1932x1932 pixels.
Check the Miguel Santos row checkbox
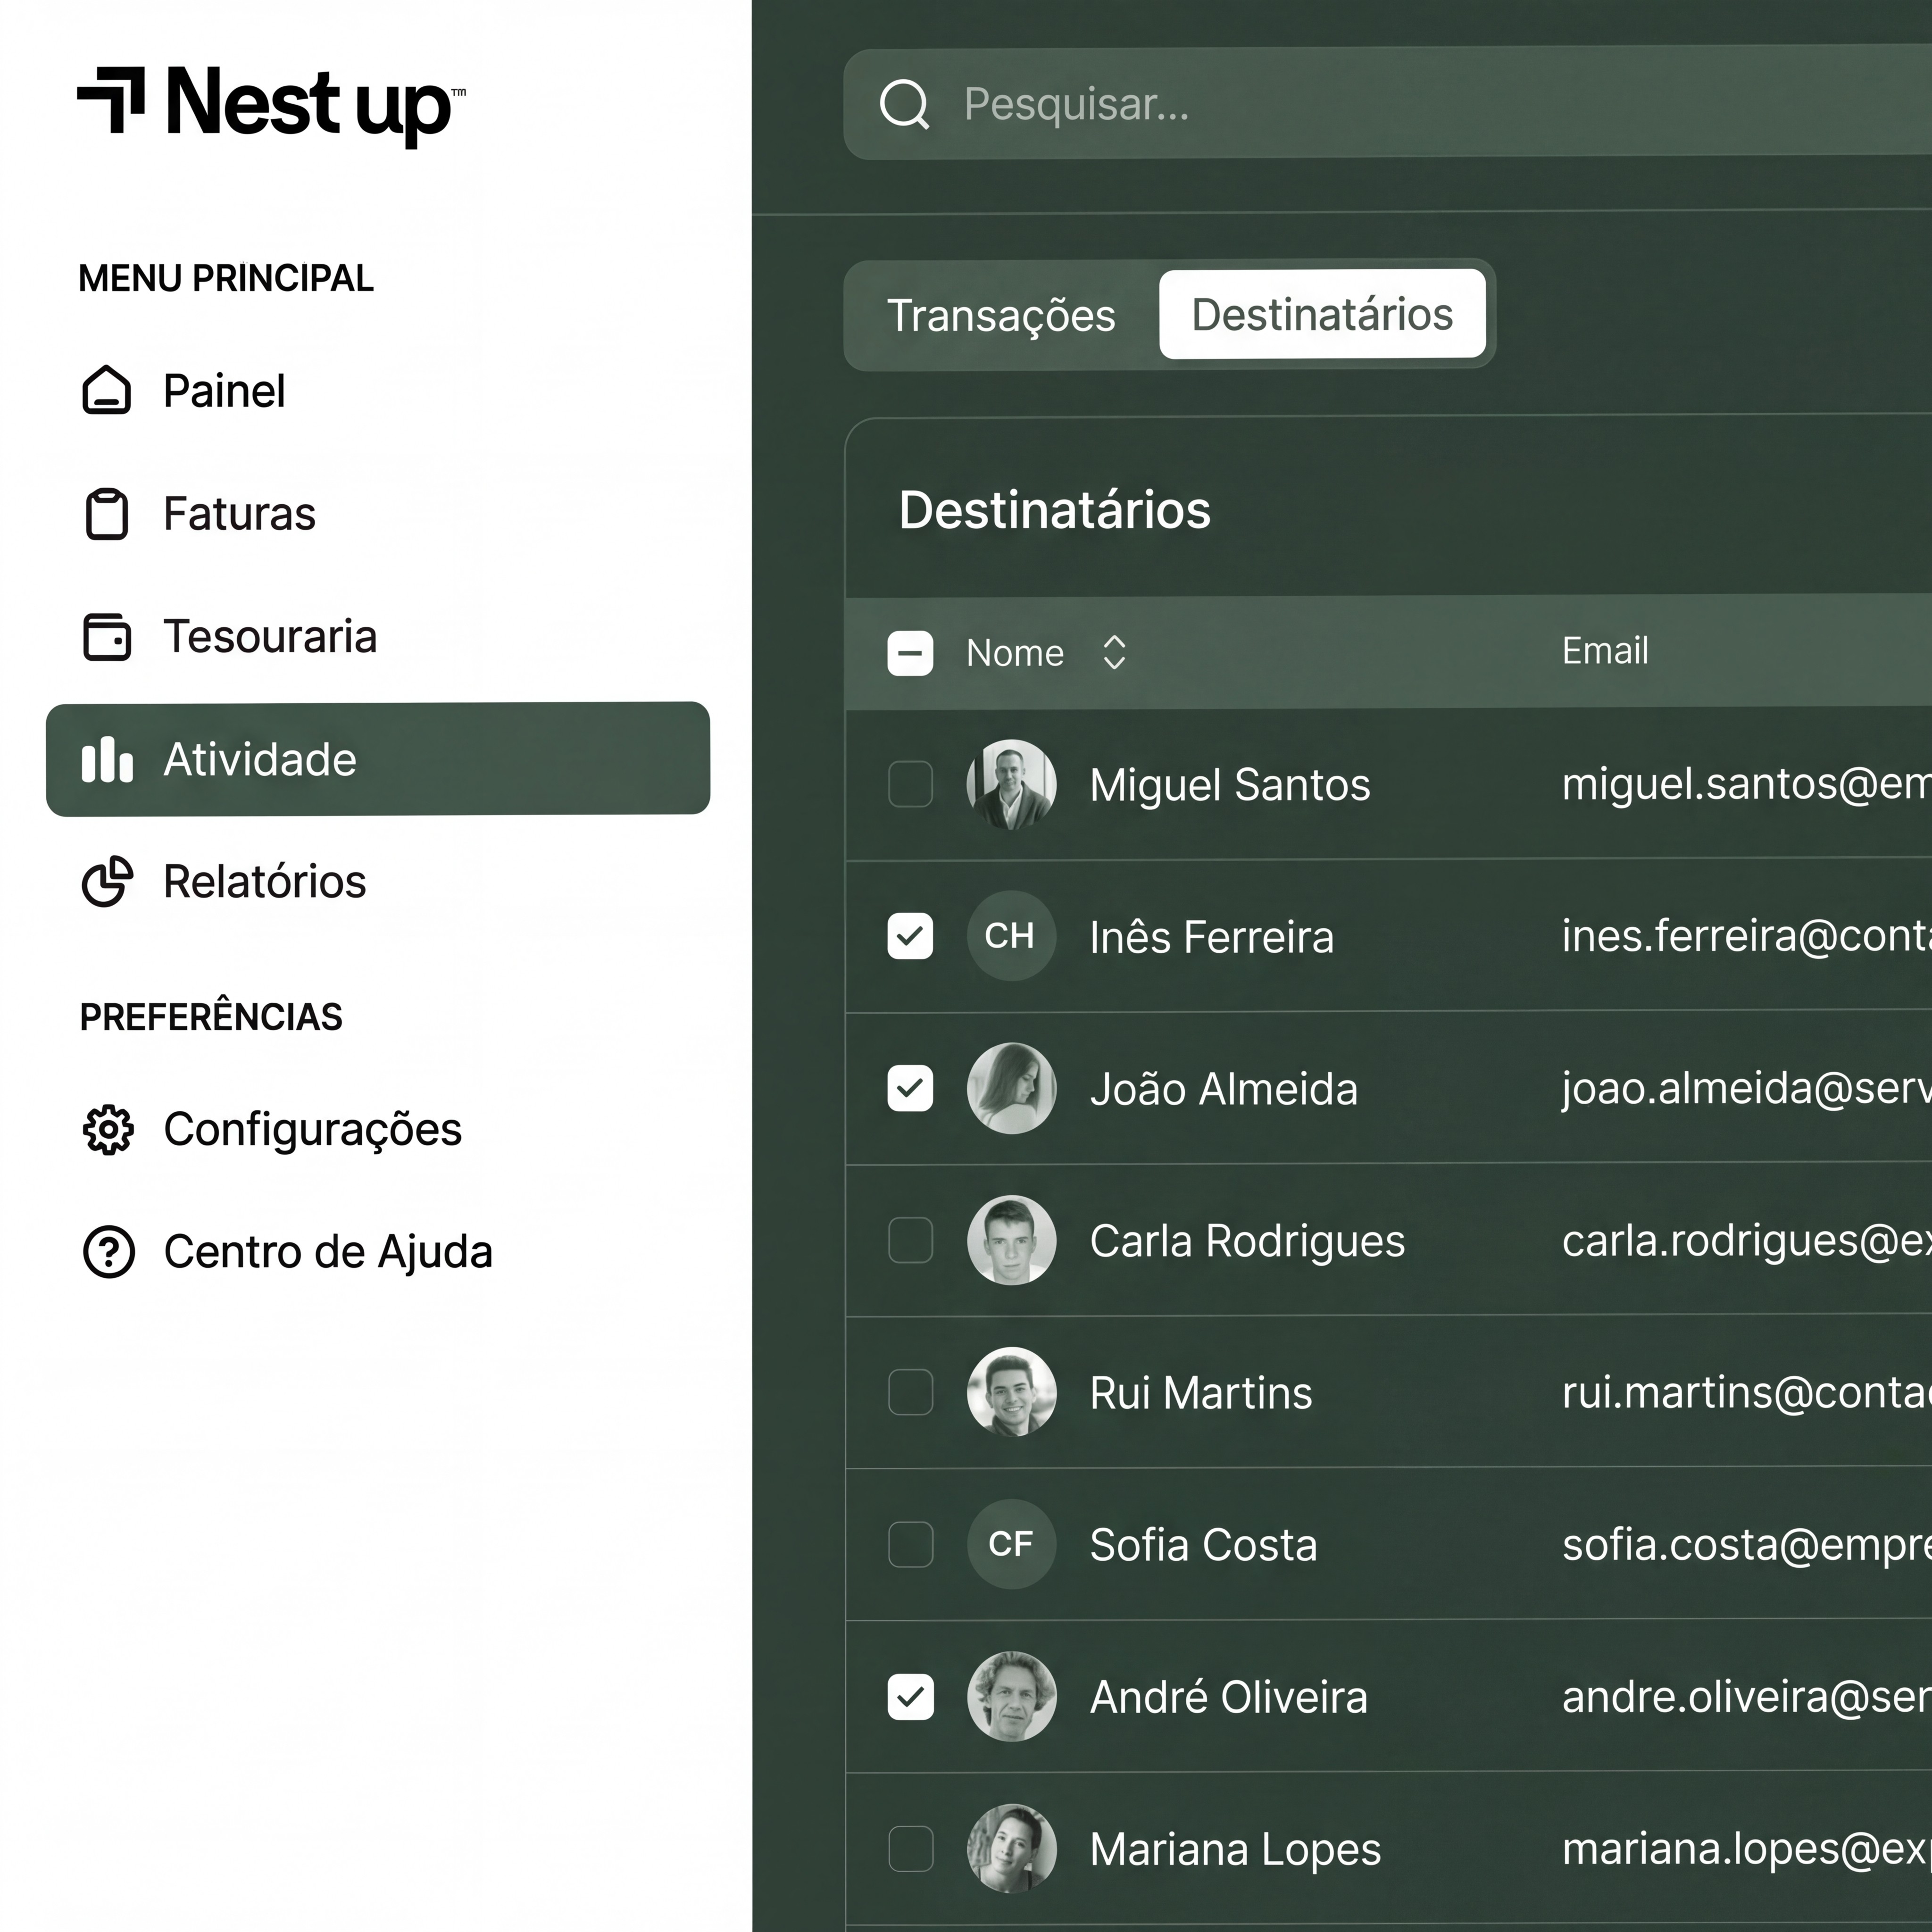(x=910, y=784)
